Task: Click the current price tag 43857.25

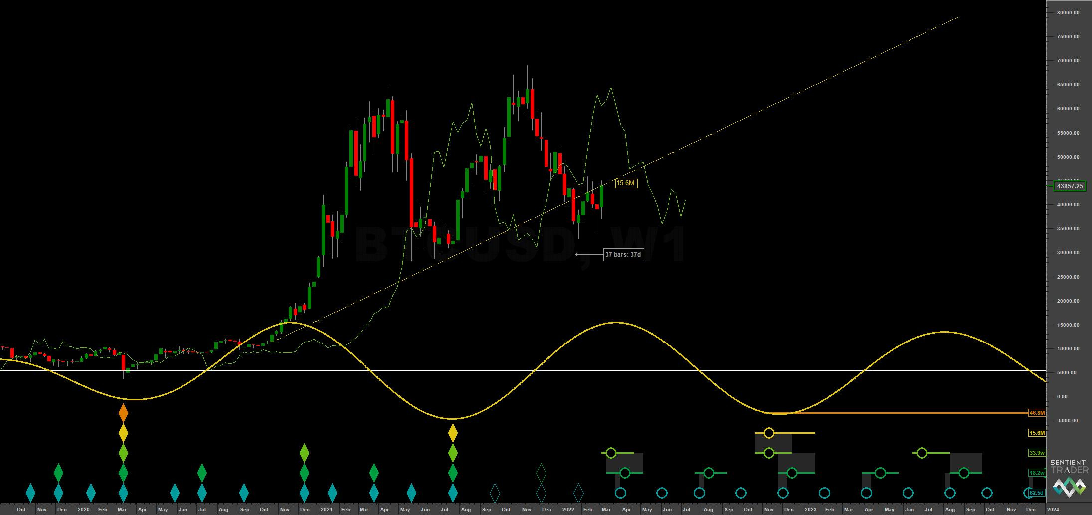Action: (1070, 186)
